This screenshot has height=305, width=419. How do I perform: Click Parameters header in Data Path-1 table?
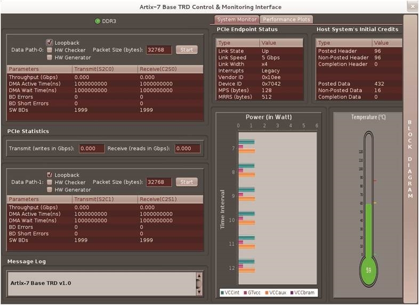coord(39,199)
